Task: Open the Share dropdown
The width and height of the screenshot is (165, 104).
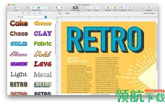Action: point(96,8)
